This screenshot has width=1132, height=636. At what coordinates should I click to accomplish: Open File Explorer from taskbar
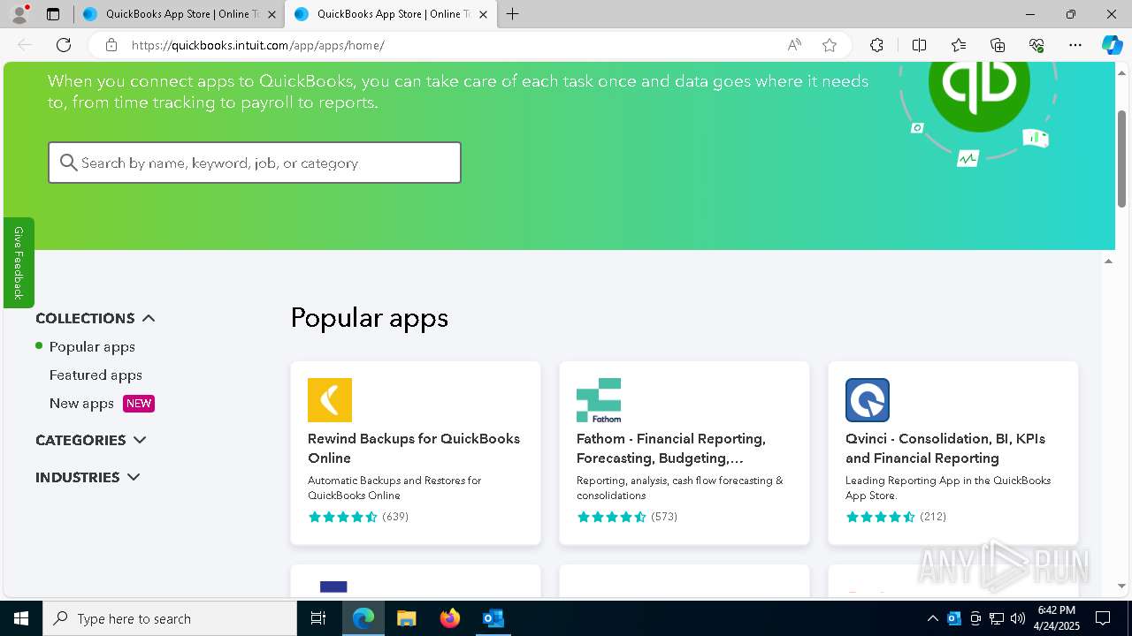(406, 618)
